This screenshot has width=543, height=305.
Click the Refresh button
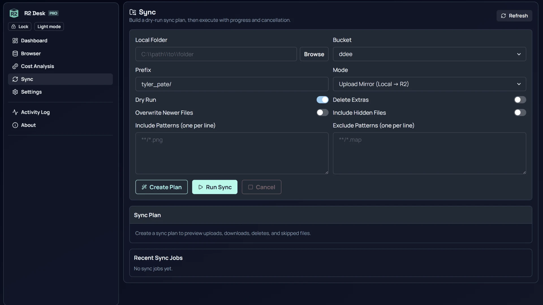click(514, 16)
